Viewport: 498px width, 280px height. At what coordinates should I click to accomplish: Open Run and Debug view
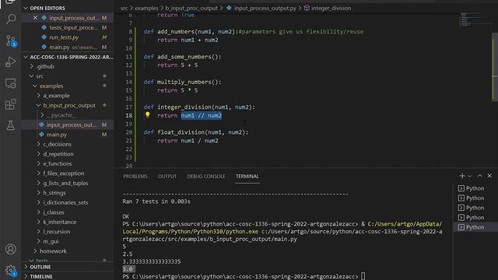pyautogui.click(x=11, y=62)
